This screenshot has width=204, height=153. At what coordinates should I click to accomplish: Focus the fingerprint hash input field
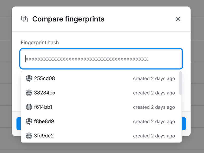(x=101, y=59)
